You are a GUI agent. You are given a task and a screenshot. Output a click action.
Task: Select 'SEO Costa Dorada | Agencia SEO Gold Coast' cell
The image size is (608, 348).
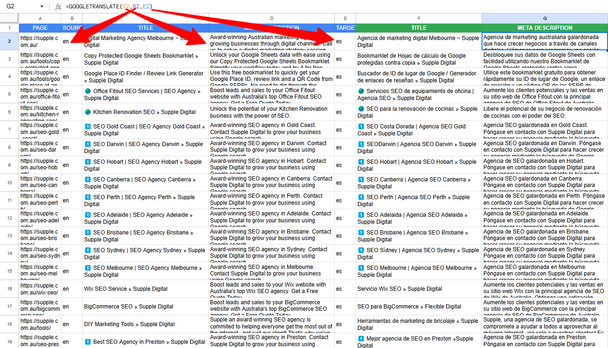coord(419,130)
